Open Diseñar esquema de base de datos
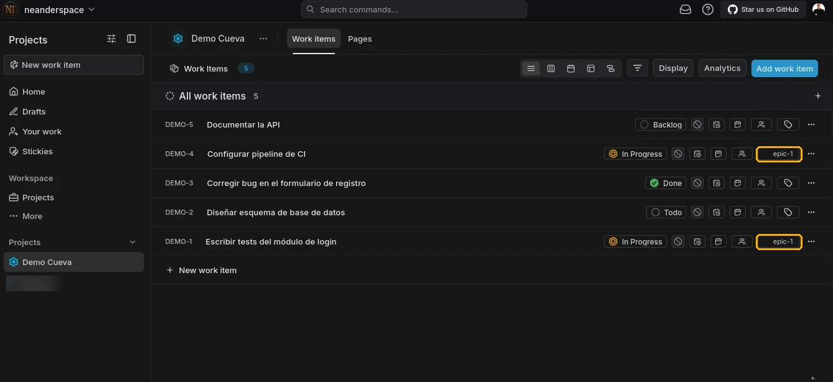 [276, 212]
